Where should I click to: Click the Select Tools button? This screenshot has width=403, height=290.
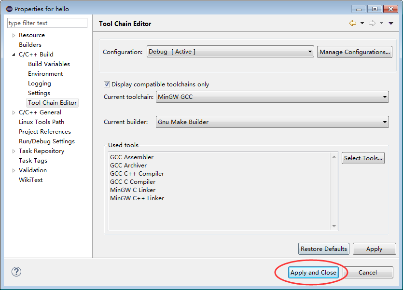coord(363,158)
